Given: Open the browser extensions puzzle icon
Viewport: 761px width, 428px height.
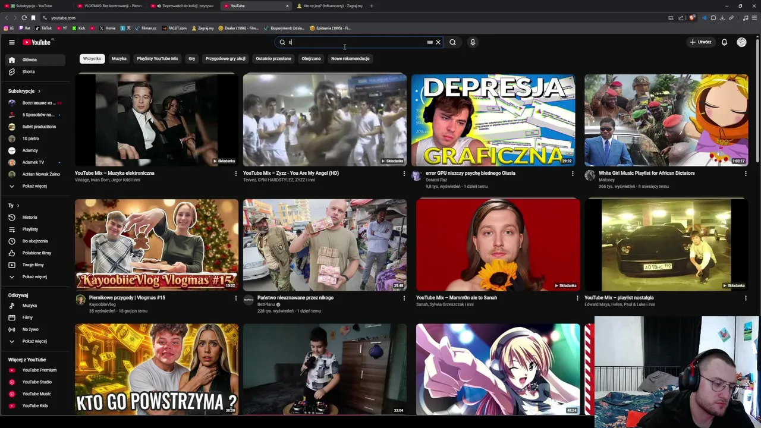Looking at the screenshot, I should (713, 18).
